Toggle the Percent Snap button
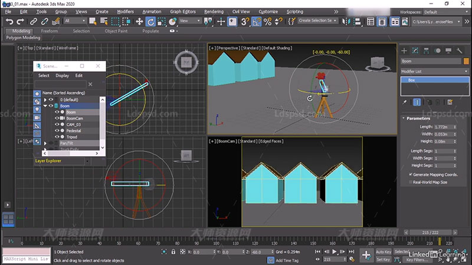472x265 pixels. 268,21
